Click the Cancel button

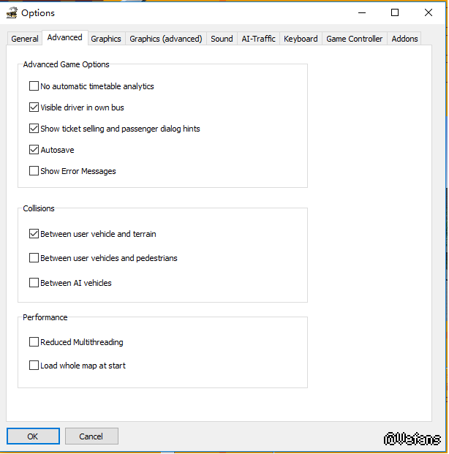91,436
